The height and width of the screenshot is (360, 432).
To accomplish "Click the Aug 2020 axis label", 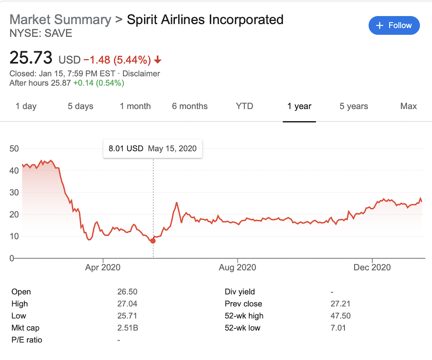I will (x=238, y=267).
